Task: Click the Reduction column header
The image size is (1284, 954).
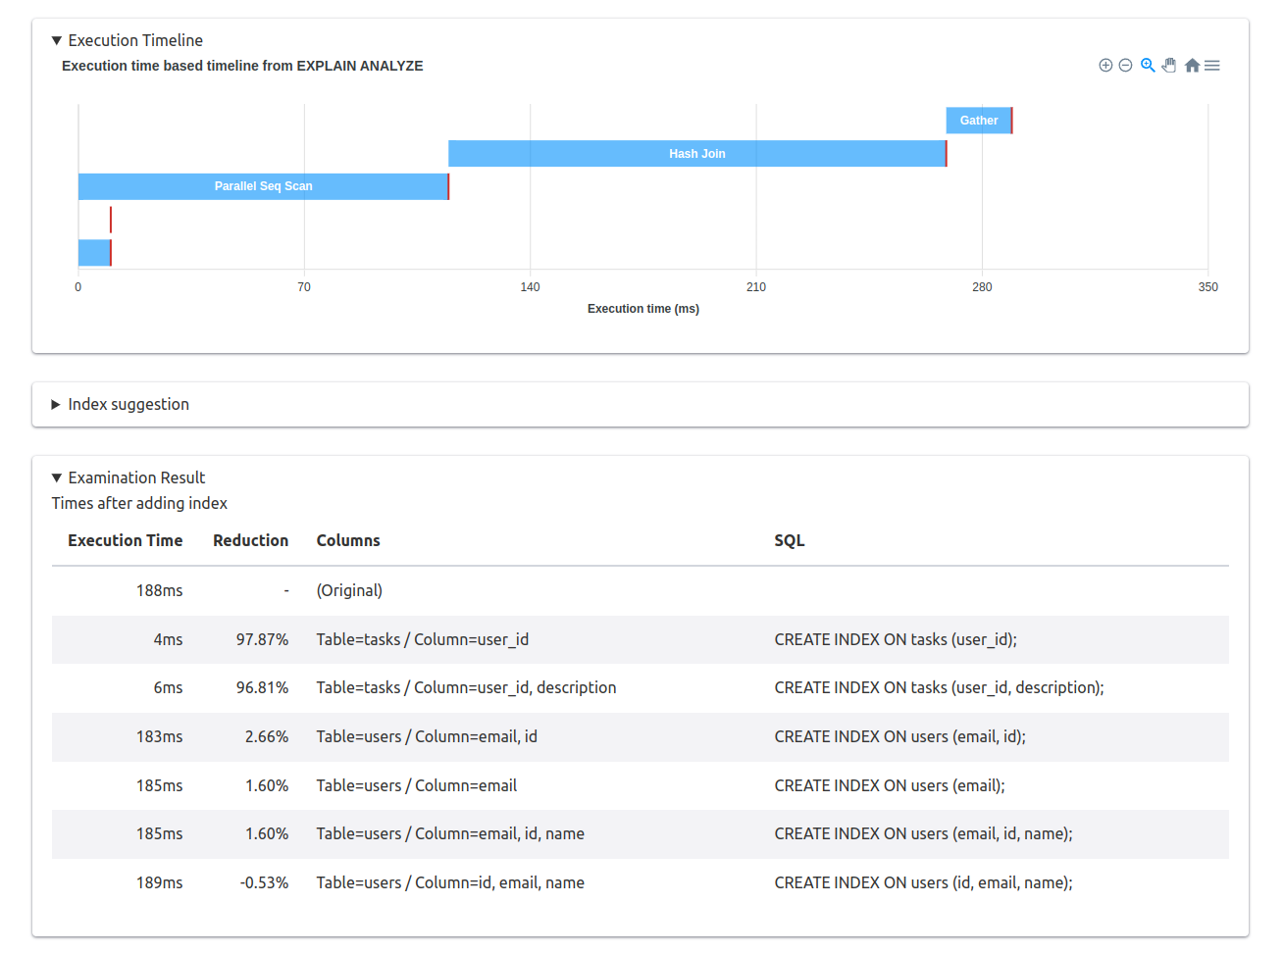Action: 251,540
